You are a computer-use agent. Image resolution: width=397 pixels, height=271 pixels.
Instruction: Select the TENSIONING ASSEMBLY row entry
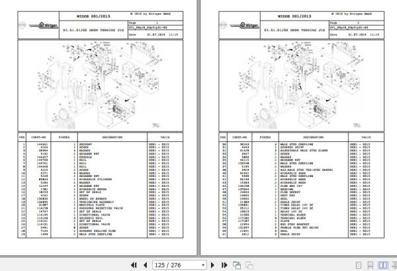click(x=96, y=202)
